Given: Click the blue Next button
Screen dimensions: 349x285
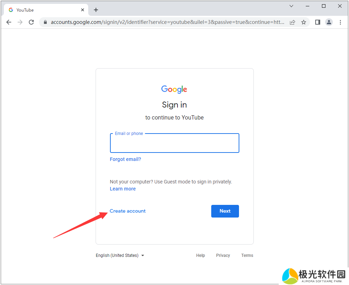Looking at the screenshot, I should [x=225, y=211].
